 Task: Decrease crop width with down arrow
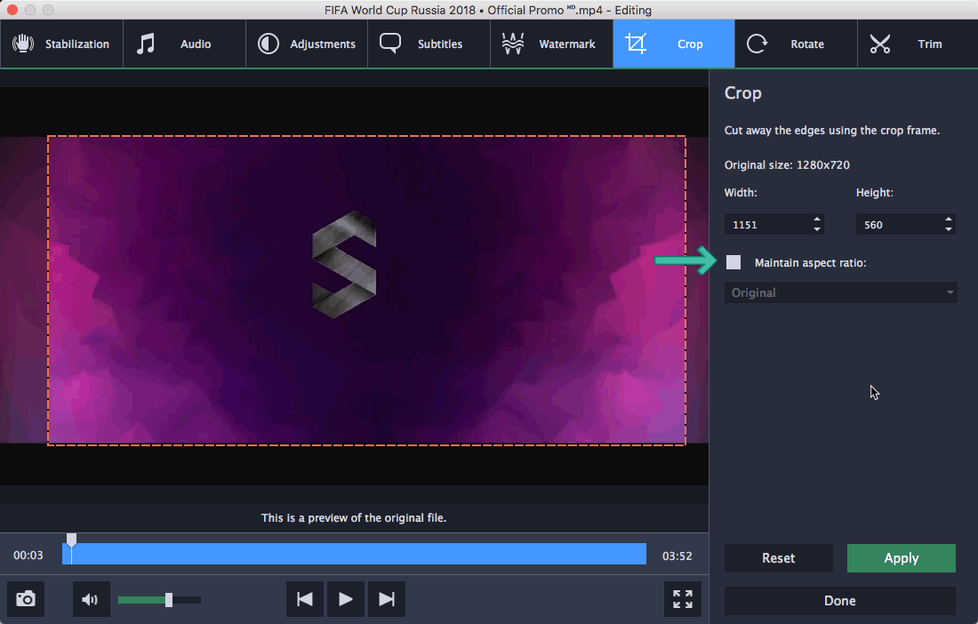(817, 229)
